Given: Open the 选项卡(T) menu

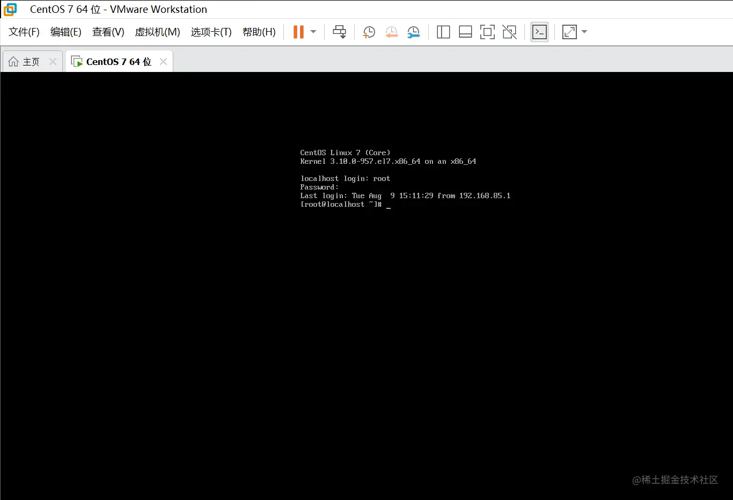Looking at the screenshot, I should pos(211,32).
